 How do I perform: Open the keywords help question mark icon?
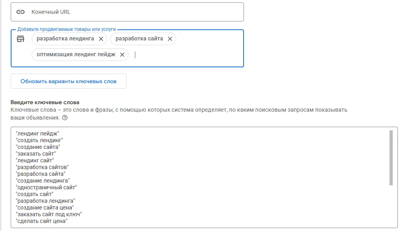(x=65, y=118)
